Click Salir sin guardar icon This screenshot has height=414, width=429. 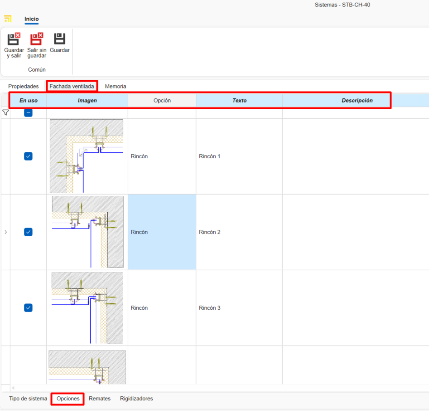[x=37, y=39]
